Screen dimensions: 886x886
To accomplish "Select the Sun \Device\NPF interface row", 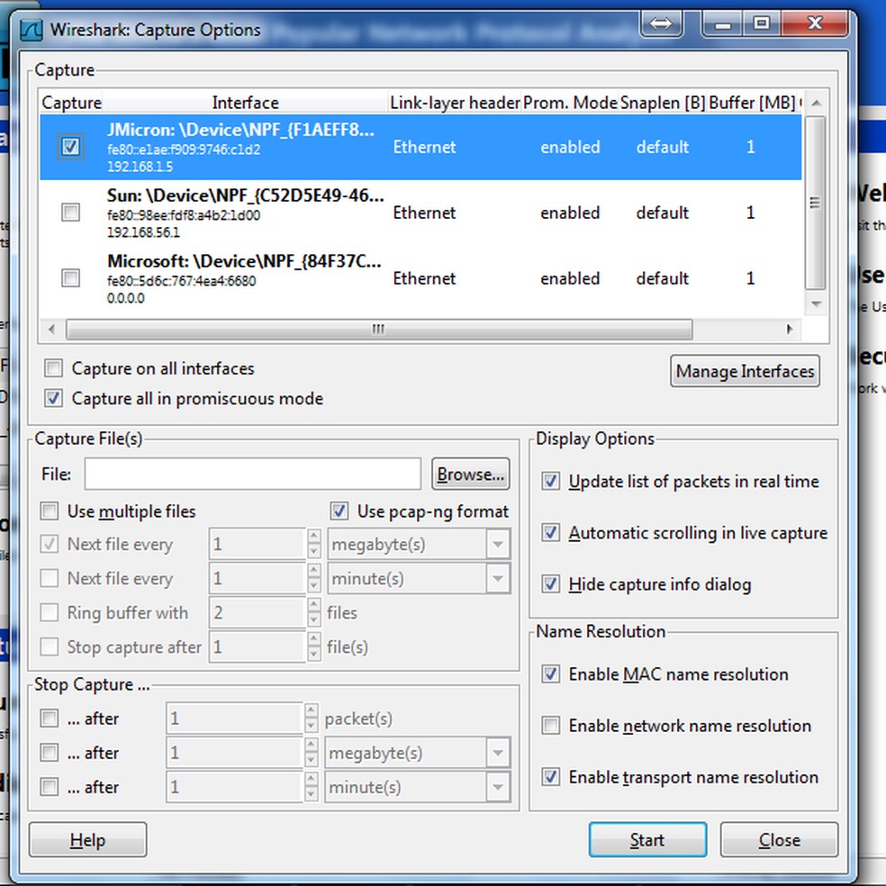I will [x=420, y=213].
